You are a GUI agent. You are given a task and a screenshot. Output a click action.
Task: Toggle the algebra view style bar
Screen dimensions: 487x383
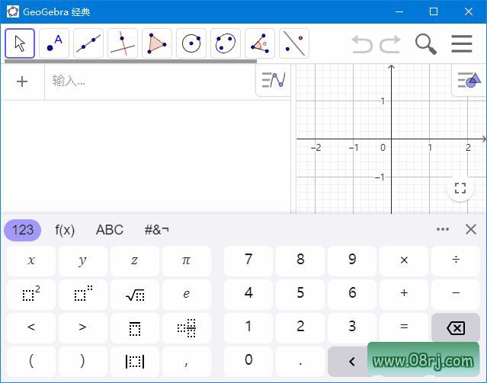[274, 80]
